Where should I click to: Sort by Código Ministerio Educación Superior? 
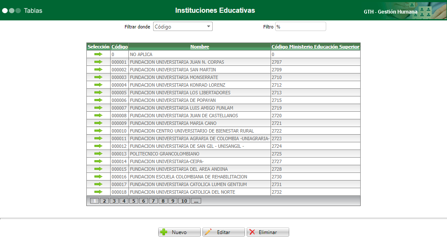pyautogui.click(x=315, y=47)
